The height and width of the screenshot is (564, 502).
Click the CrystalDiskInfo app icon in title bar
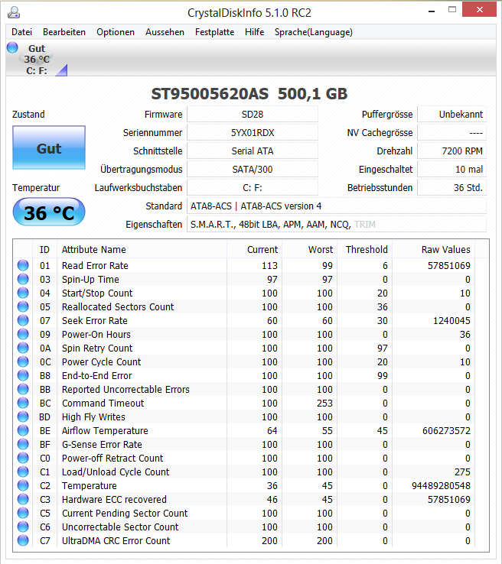click(x=14, y=12)
